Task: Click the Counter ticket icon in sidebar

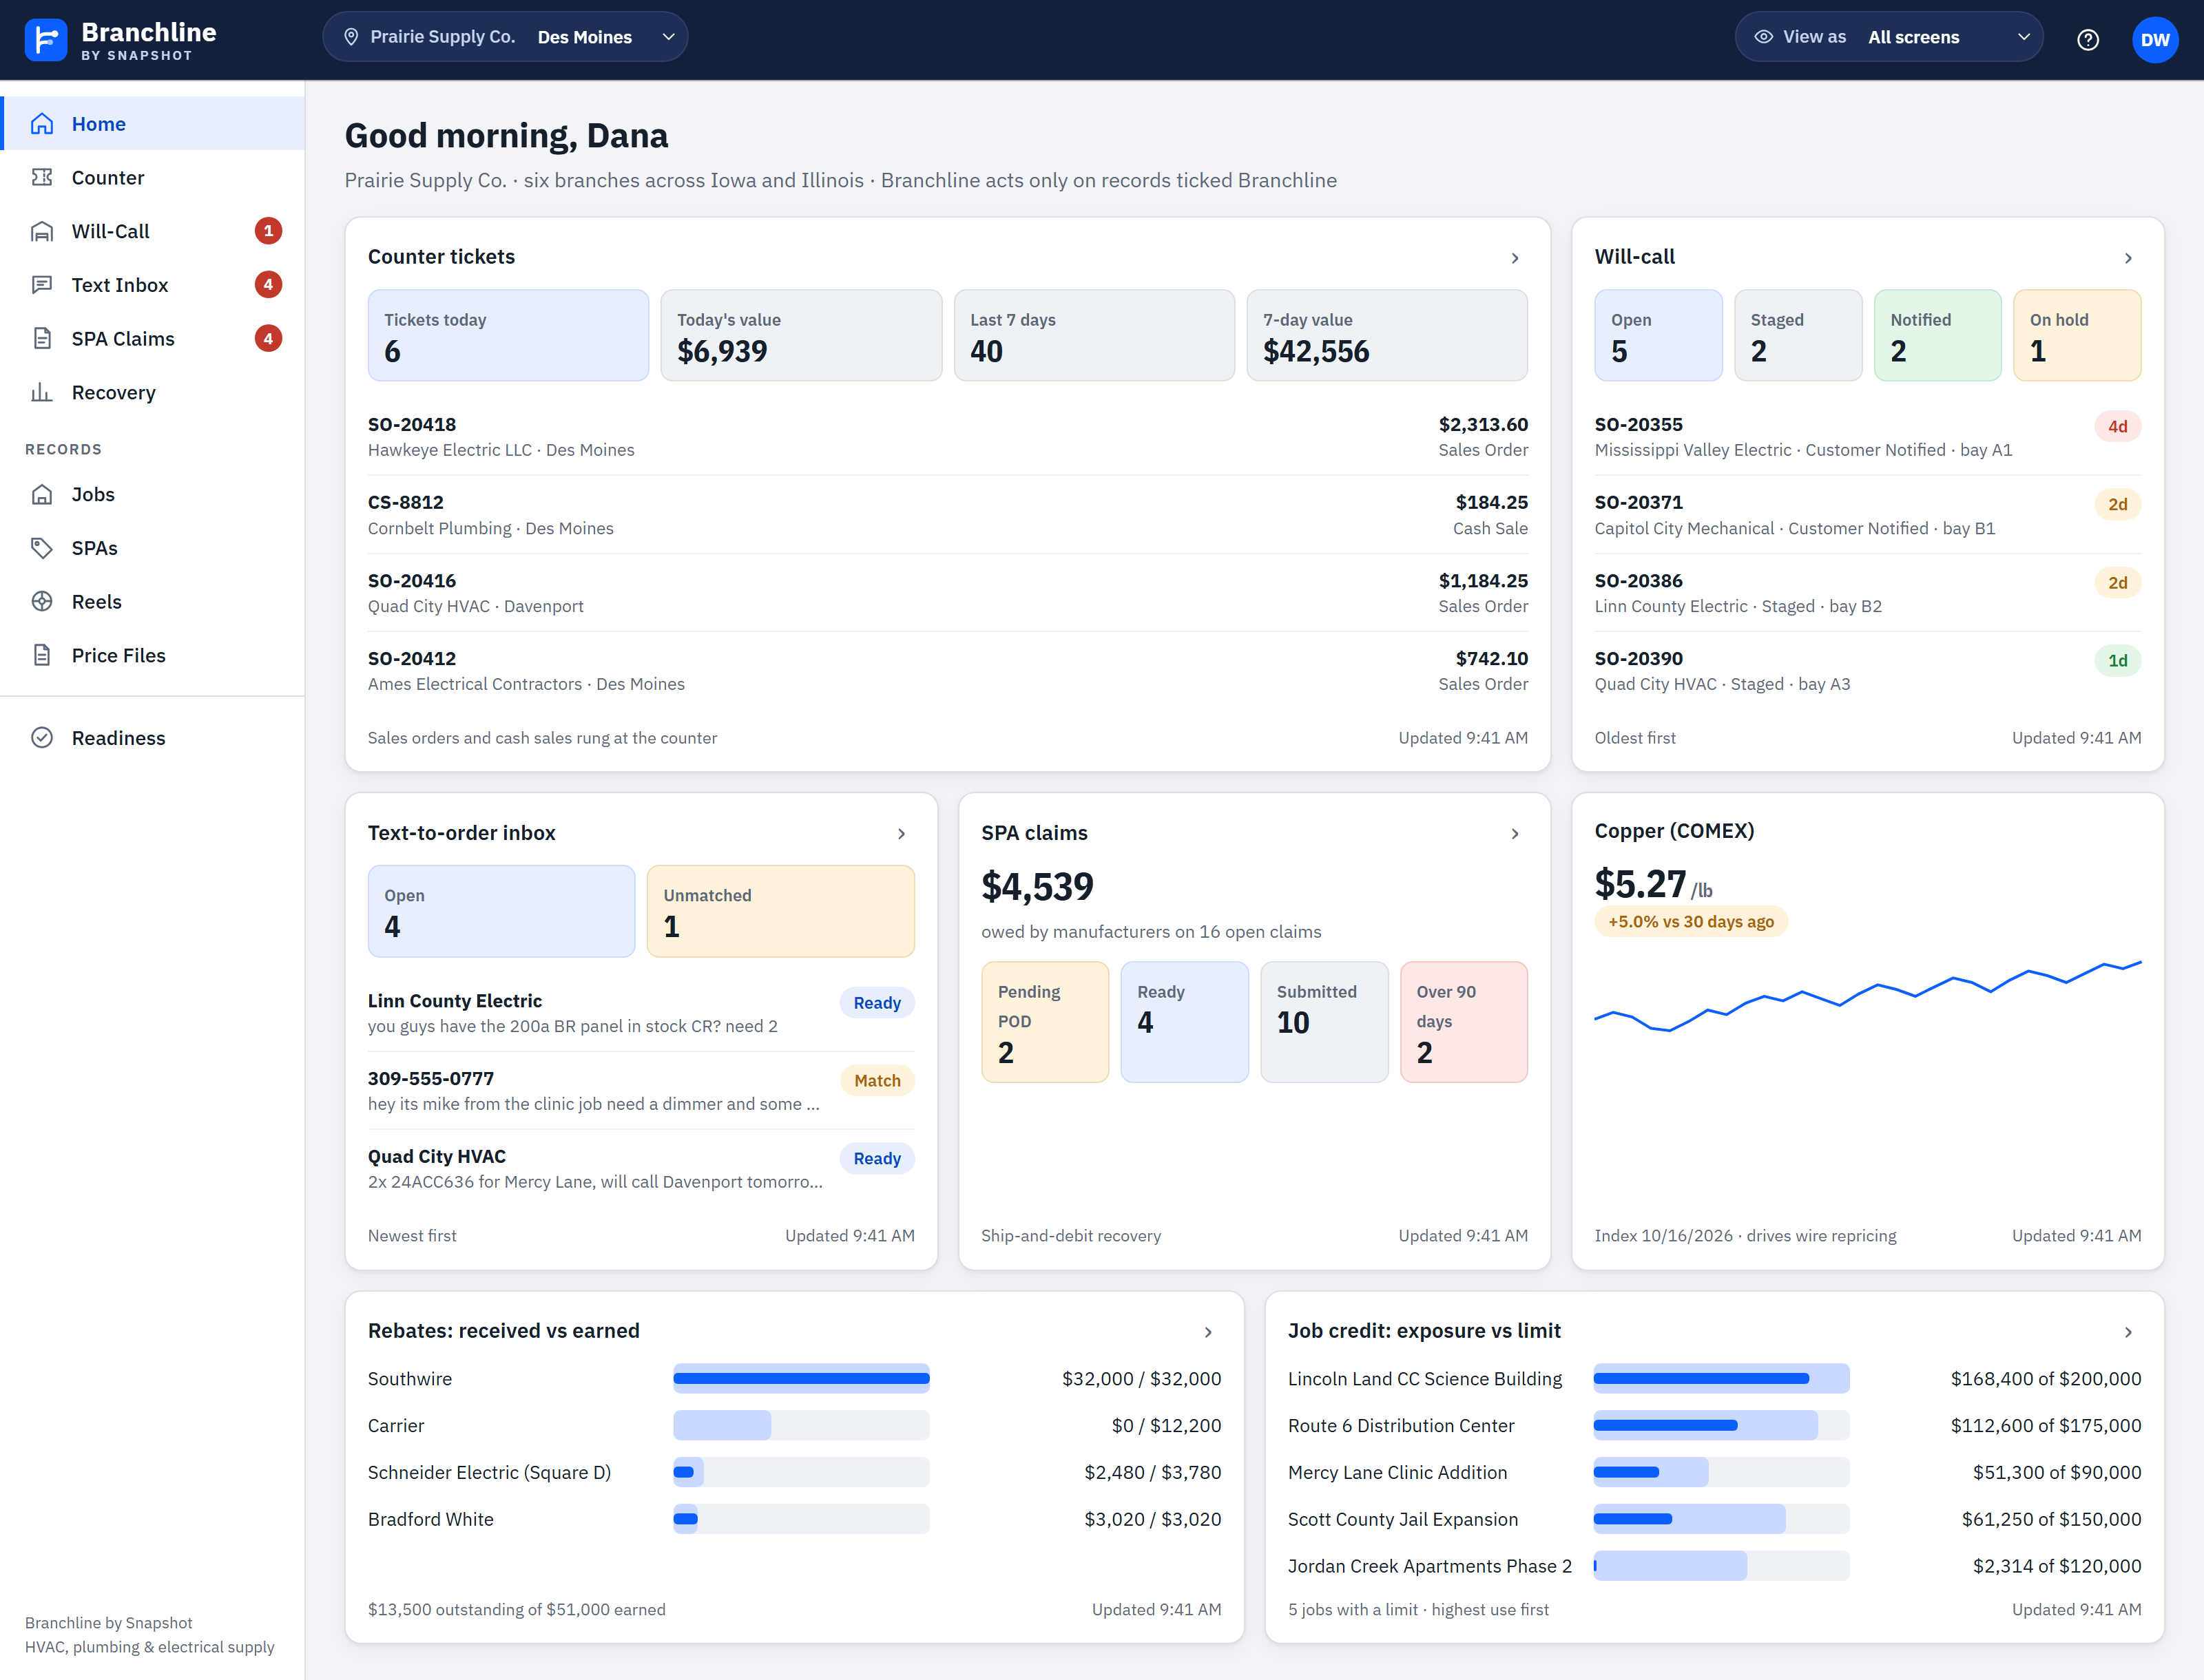Action: 42,177
